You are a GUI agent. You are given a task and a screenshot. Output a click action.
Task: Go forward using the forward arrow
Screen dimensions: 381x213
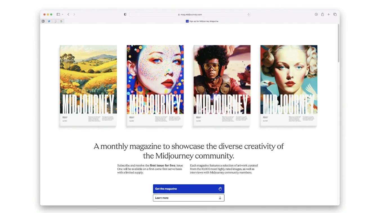coord(74,14)
